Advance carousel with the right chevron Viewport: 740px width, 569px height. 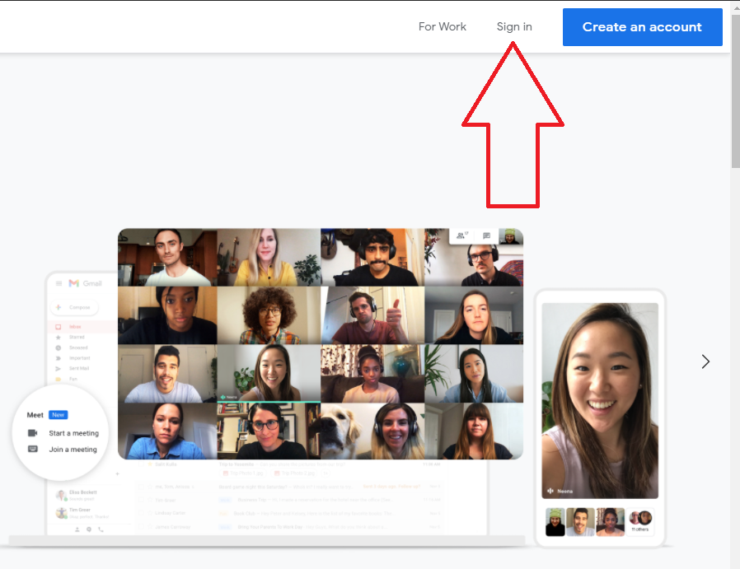[x=705, y=361]
